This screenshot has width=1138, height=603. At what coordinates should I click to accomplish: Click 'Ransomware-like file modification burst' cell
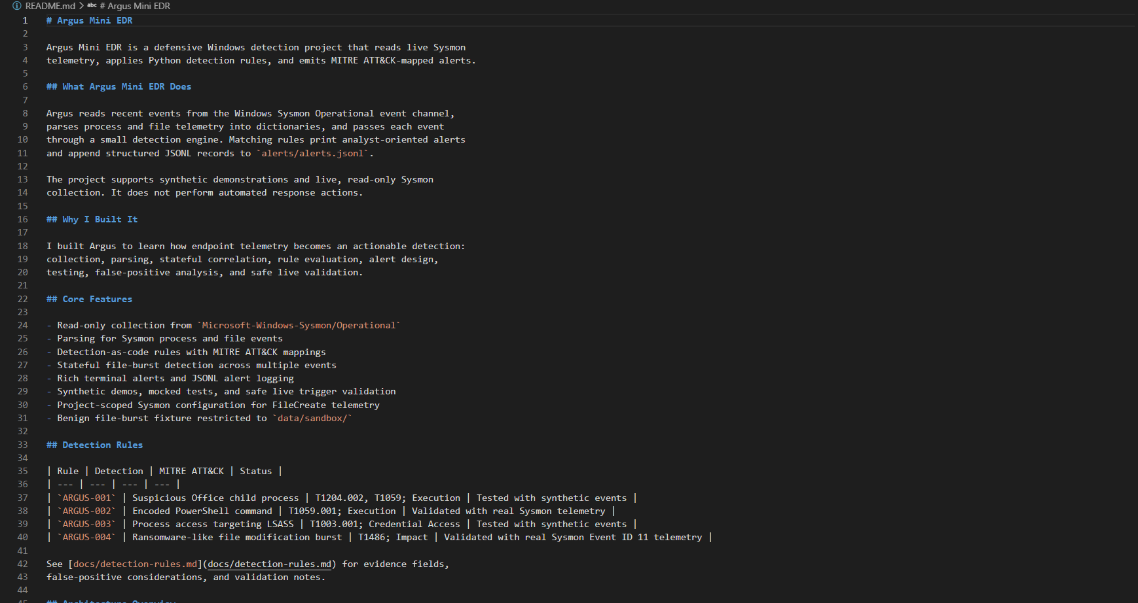tap(237, 537)
